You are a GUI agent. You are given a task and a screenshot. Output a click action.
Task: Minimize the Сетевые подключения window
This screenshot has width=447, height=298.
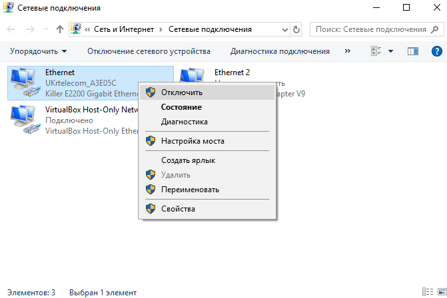point(376,7)
